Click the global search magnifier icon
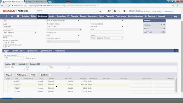The width and height of the screenshot is (183, 103). click(x=100, y=11)
